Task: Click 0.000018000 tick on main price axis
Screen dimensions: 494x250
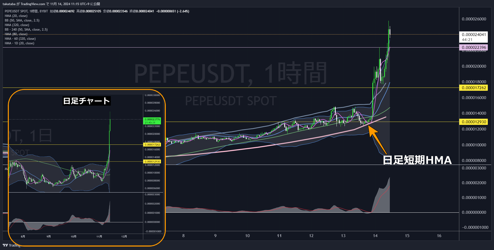Action: 474,82
